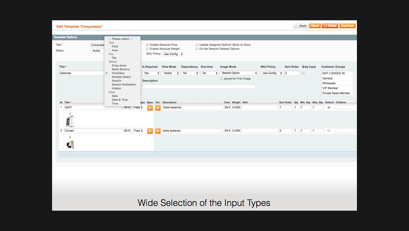Enable Absolute Price
Viewport: 409px width, 231px height.
point(147,45)
